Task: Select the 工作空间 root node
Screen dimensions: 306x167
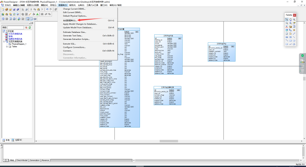Action: tap(10, 31)
